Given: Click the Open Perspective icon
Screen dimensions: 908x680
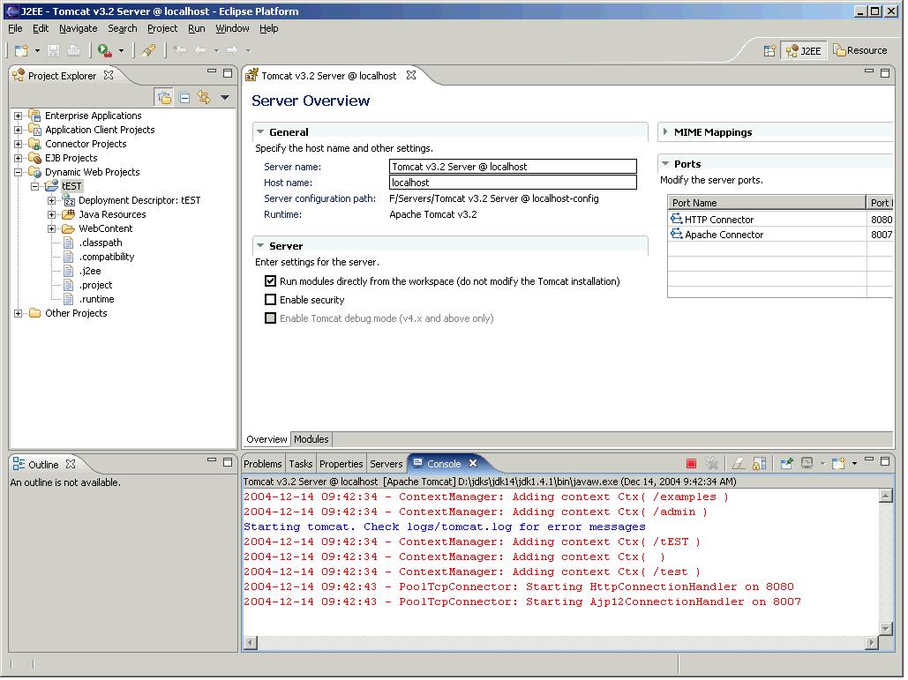Looking at the screenshot, I should click(769, 51).
